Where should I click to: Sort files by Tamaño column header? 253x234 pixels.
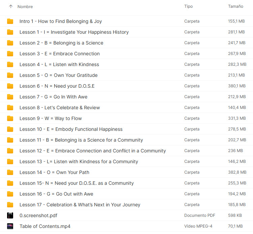tap(235, 6)
